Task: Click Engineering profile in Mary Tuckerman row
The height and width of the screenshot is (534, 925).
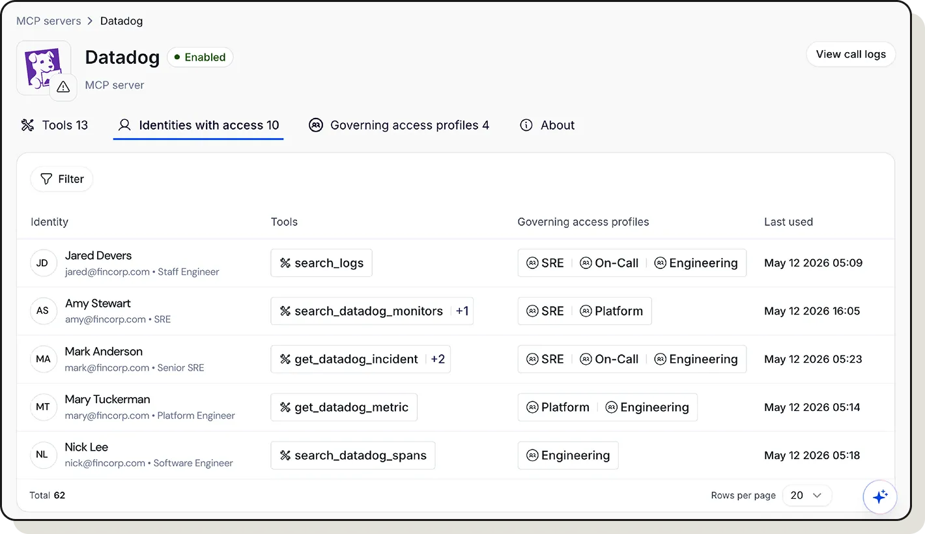Action: [x=647, y=407]
